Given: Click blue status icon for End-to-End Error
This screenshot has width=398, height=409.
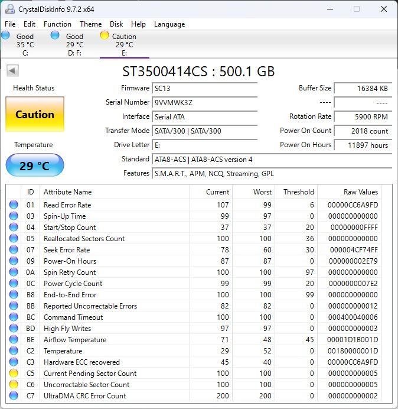Looking at the screenshot, I should [14, 294].
